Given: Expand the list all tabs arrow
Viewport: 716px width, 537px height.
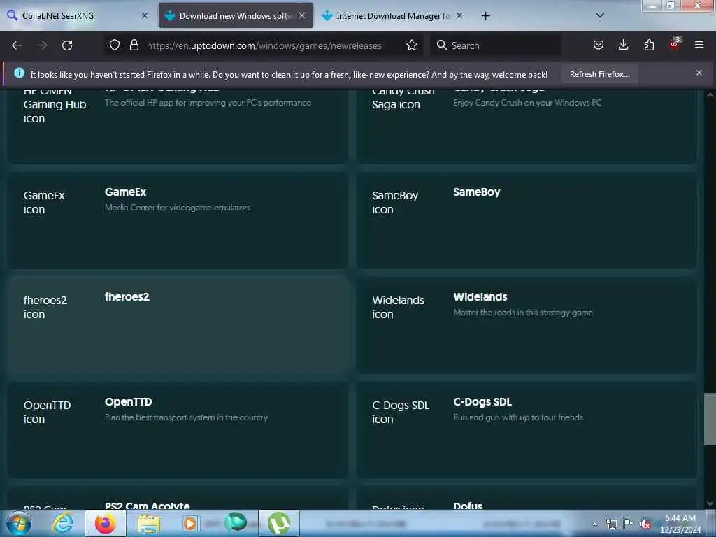Looking at the screenshot, I should click(x=600, y=15).
